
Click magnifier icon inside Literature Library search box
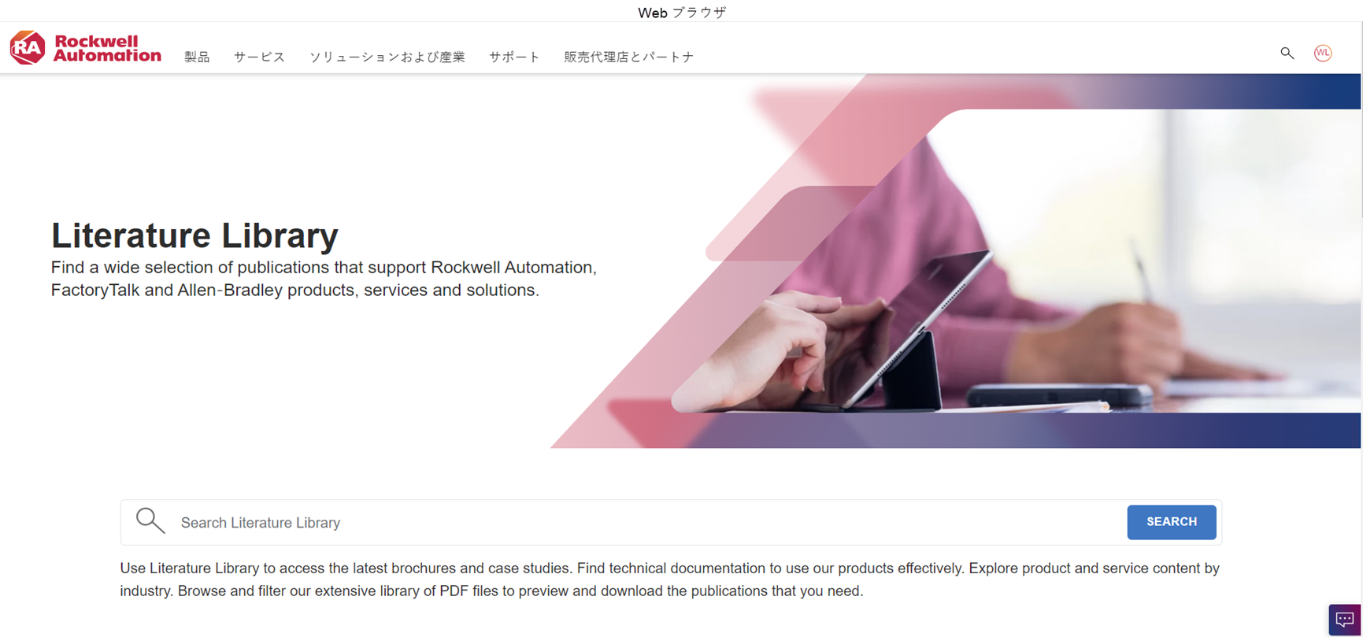150,521
